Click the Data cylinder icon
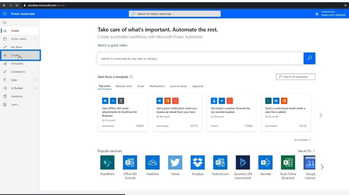349x195 pixels. click(5, 80)
